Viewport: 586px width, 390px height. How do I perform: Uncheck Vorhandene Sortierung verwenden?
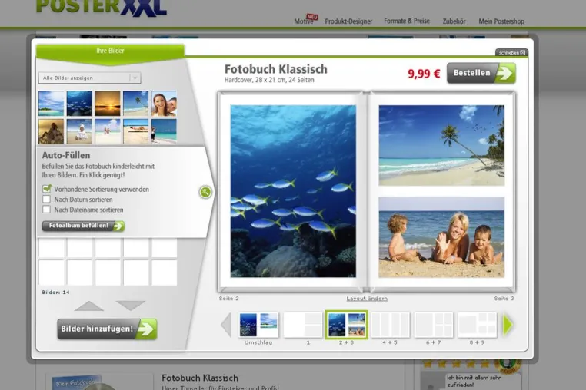(47, 189)
